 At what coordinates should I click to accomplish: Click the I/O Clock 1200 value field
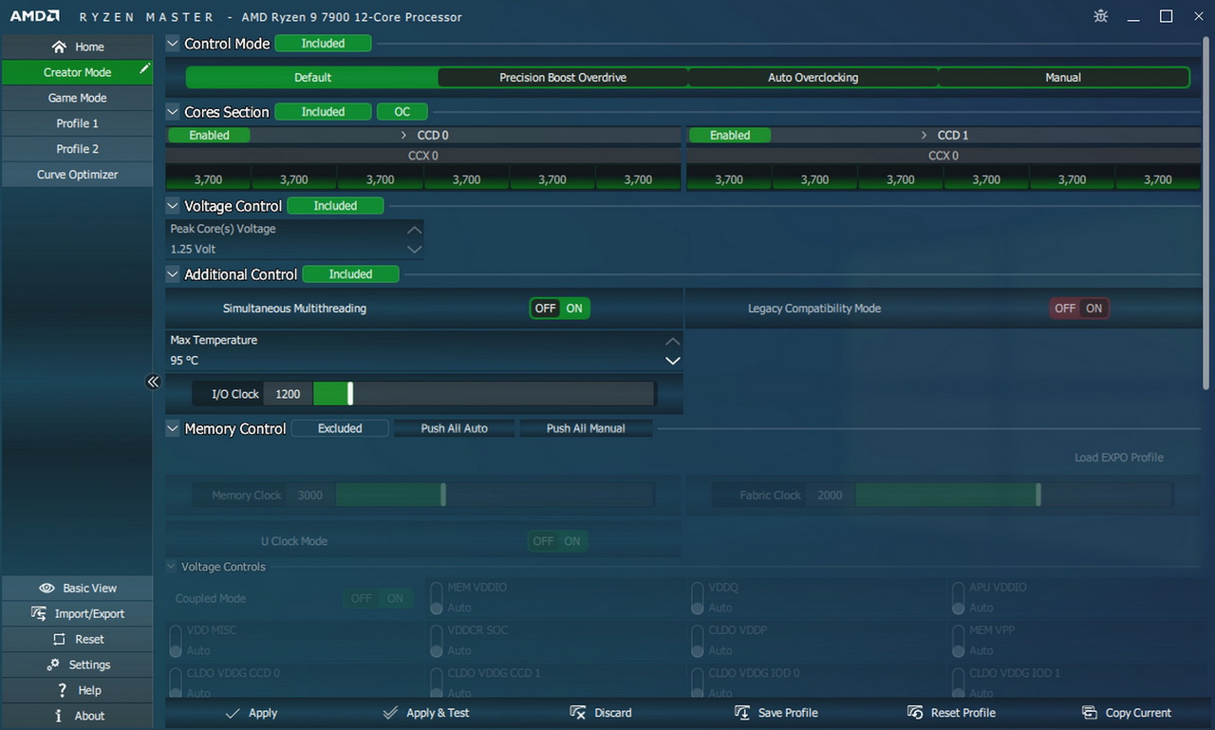tap(288, 394)
